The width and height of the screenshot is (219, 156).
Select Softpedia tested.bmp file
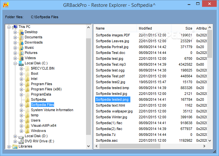112,88
